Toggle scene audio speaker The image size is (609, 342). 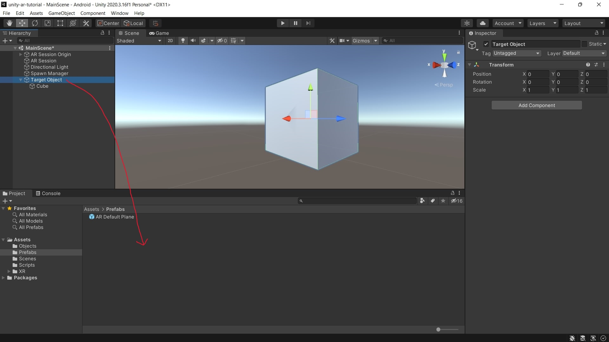tap(193, 41)
